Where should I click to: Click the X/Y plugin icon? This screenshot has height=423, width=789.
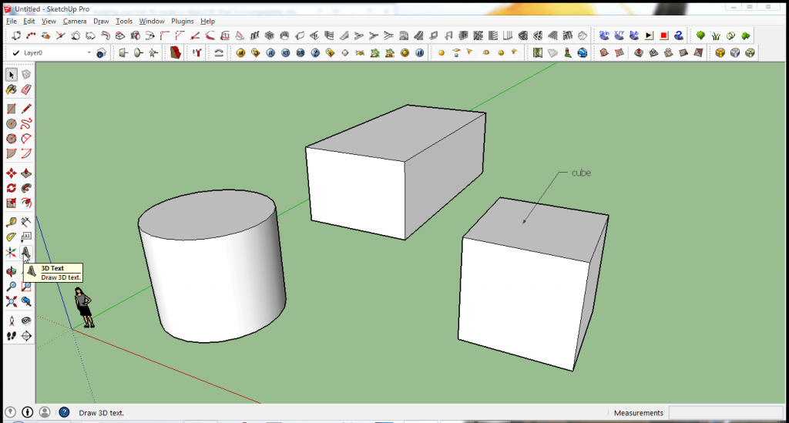pos(619,35)
